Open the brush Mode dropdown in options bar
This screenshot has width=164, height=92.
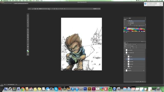(43, 9)
